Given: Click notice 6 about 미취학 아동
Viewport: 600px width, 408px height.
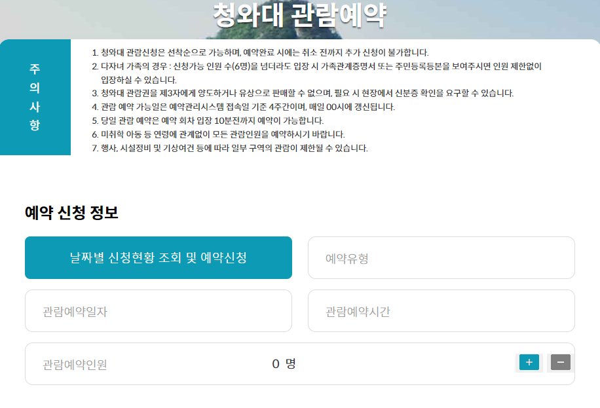Looking at the screenshot, I should tap(219, 134).
